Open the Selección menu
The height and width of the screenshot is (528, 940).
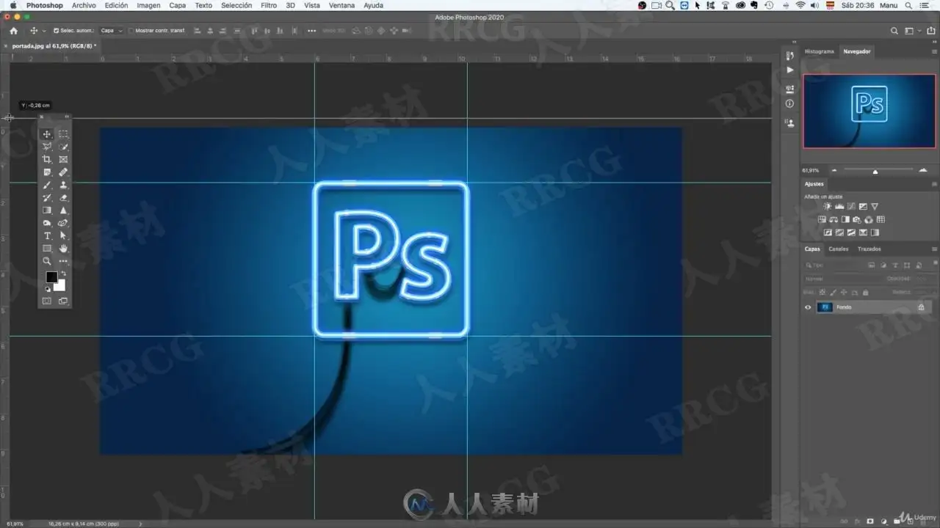click(236, 5)
